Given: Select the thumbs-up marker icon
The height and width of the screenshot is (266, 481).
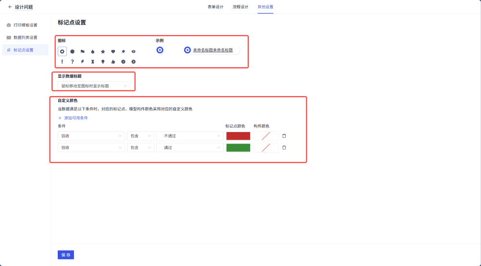Looking at the screenshot, I should [113, 61].
